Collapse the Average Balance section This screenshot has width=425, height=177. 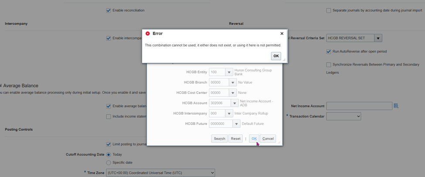click(x=1, y=86)
